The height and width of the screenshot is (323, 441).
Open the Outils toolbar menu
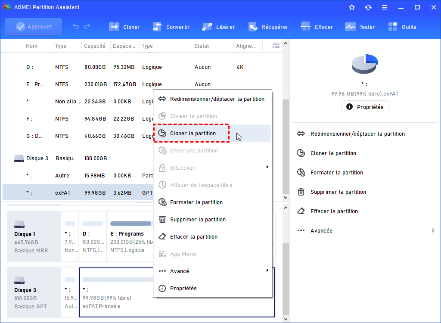(x=402, y=26)
